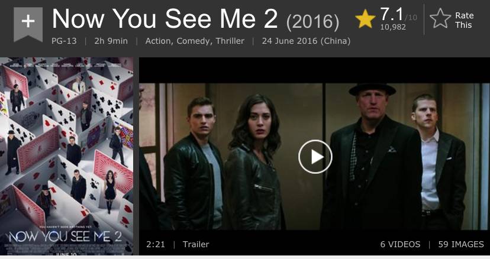Viewport: 490px width, 259px height.
Task: Play the trailer with the circular play button
Action: [315, 157]
